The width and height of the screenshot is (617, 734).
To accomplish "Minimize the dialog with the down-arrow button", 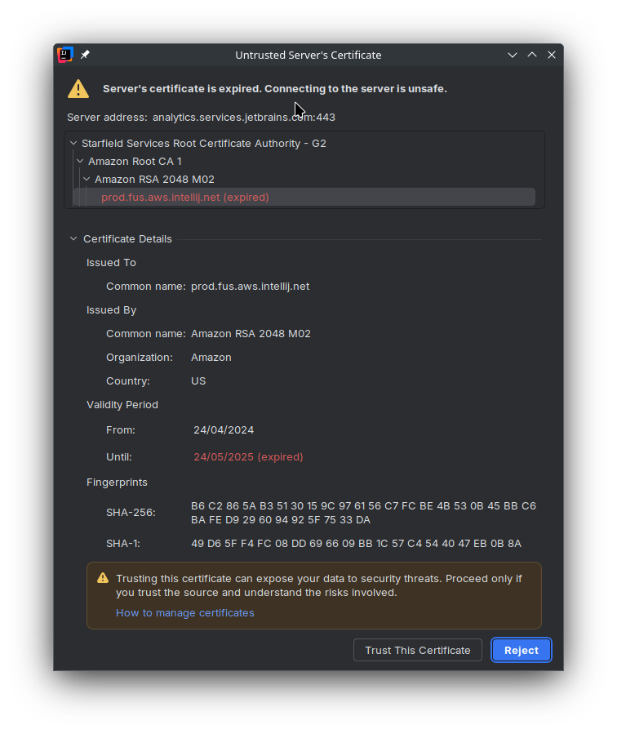I will click(513, 55).
